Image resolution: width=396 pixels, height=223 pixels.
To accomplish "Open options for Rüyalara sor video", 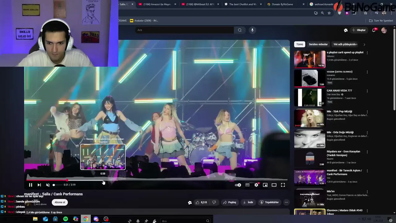I will pos(367,152).
